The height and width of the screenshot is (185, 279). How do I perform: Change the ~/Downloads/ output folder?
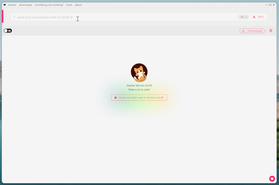click(252, 31)
